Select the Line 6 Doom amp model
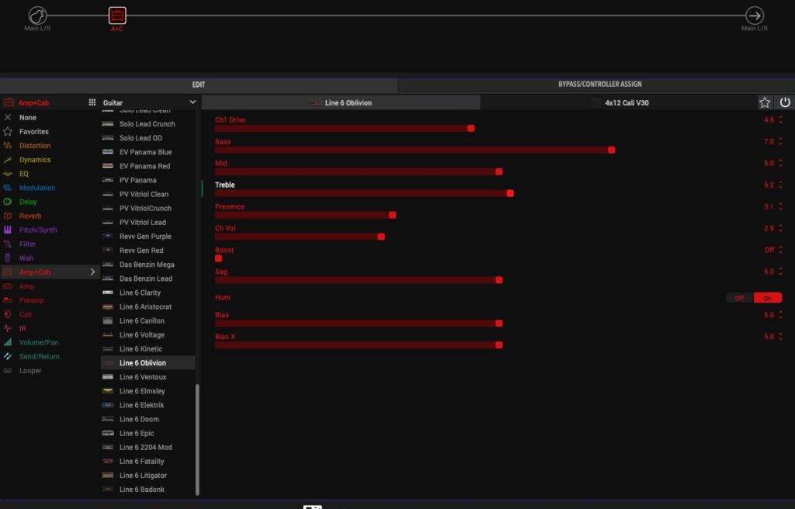 [x=139, y=419]
